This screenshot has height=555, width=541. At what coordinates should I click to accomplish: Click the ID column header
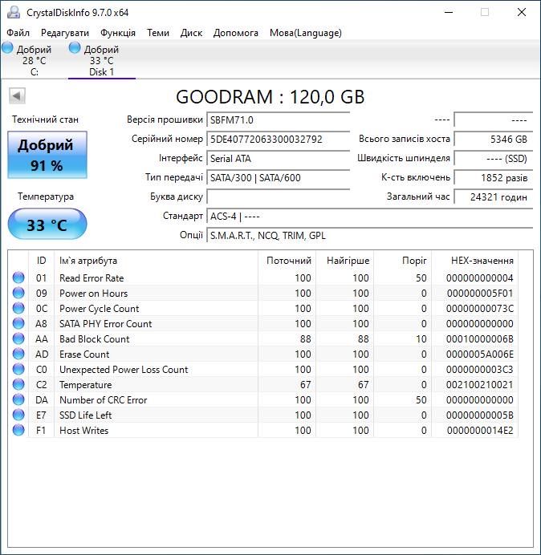(x=41, y=261)
